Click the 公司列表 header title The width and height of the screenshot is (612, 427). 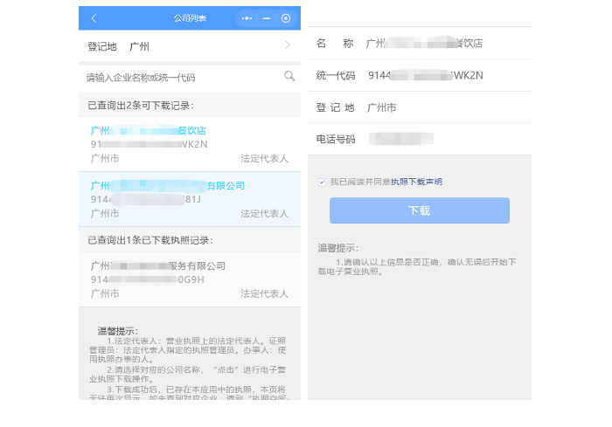pos(190,18)
